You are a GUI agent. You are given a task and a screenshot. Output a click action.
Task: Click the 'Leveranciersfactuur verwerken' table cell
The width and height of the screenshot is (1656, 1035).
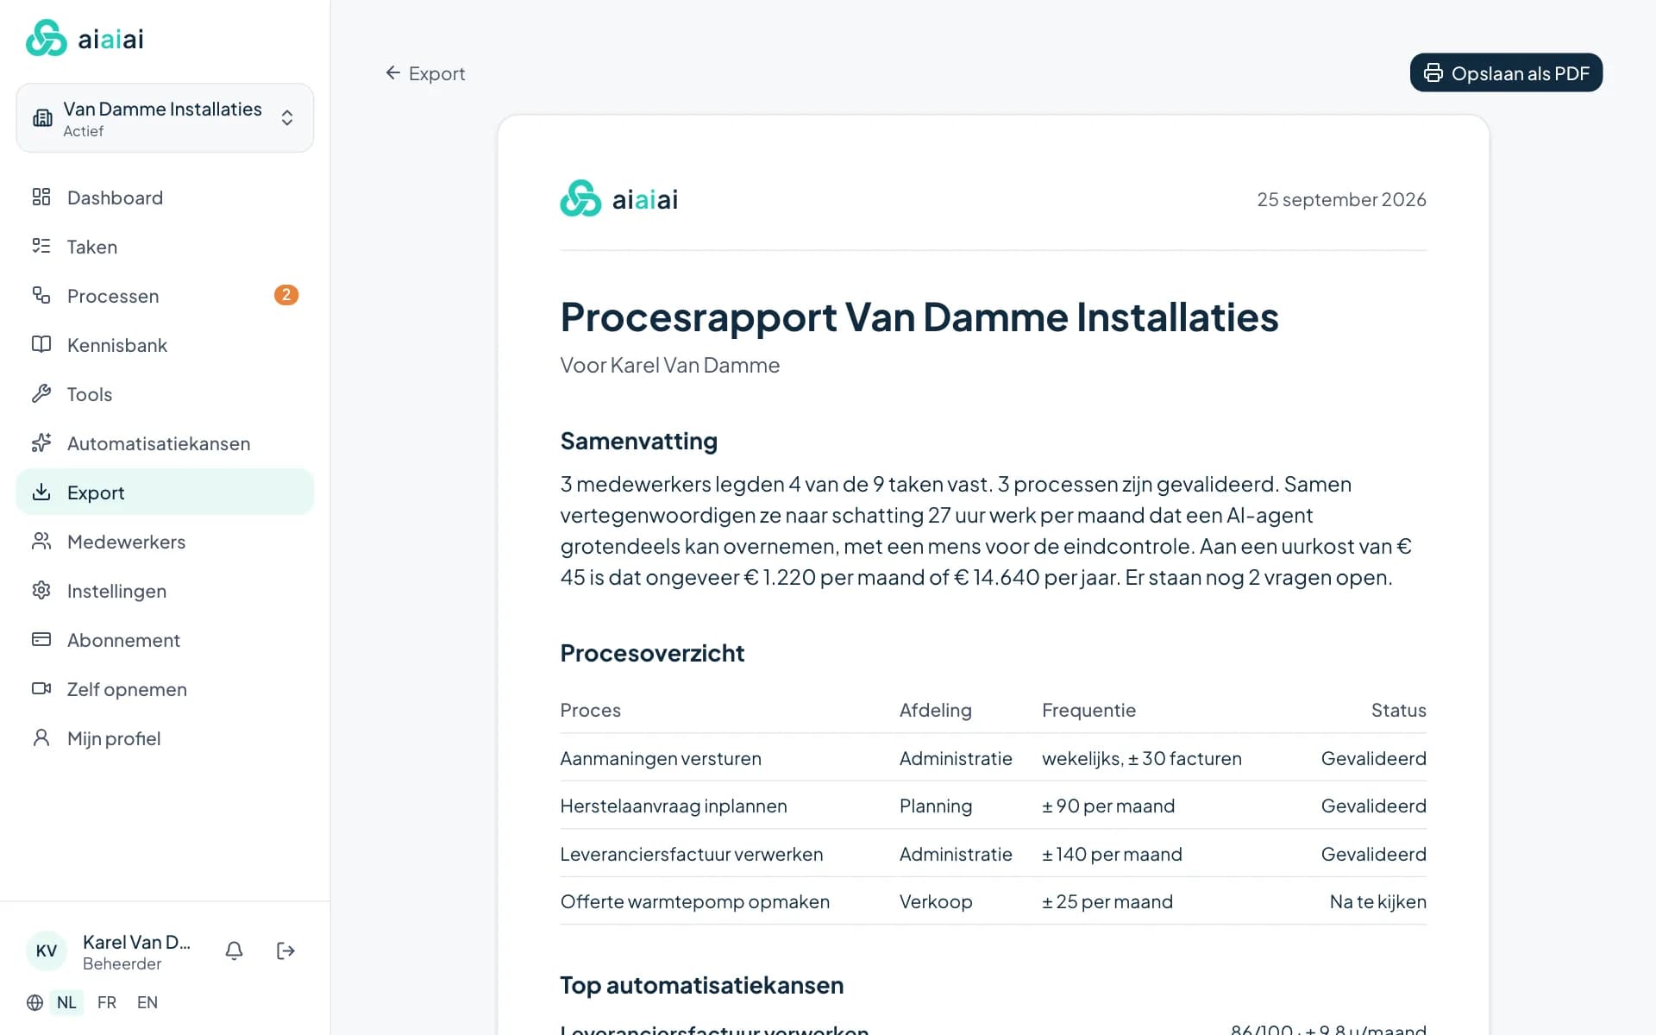692,855
